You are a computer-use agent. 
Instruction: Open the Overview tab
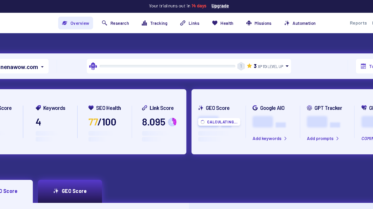point(76,23)
